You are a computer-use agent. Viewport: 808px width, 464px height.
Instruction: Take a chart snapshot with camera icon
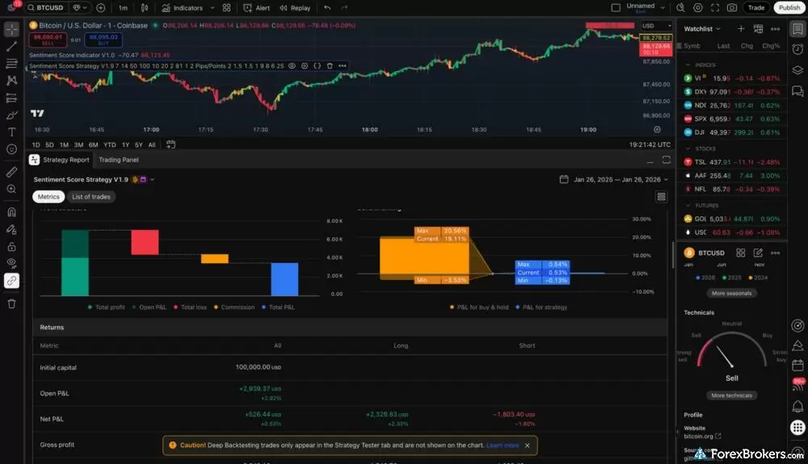[732, 8]
